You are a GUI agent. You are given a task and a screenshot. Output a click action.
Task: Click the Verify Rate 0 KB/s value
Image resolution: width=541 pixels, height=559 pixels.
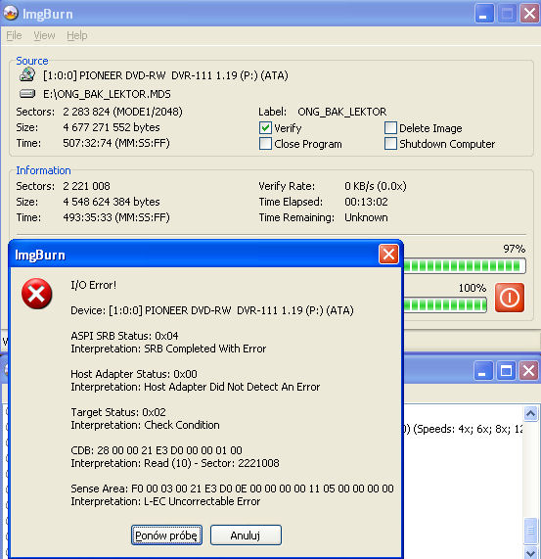tap(376, 186)
